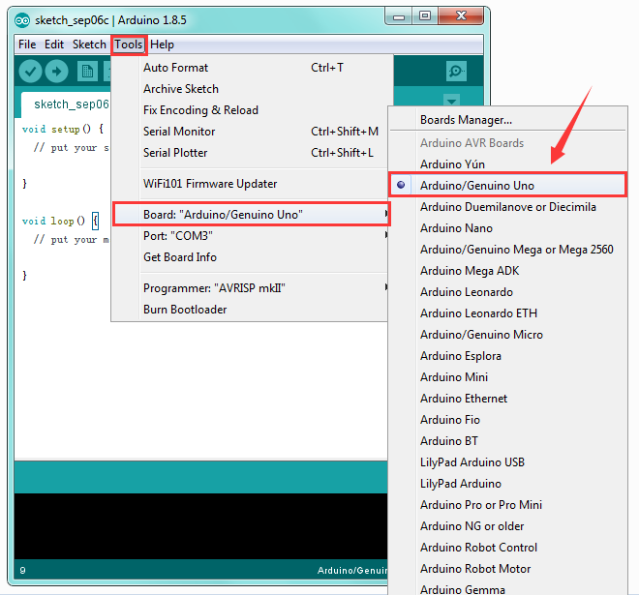
Task: Expand the Programmer AVRISP mkII submenu
Action: click(250, 288)
